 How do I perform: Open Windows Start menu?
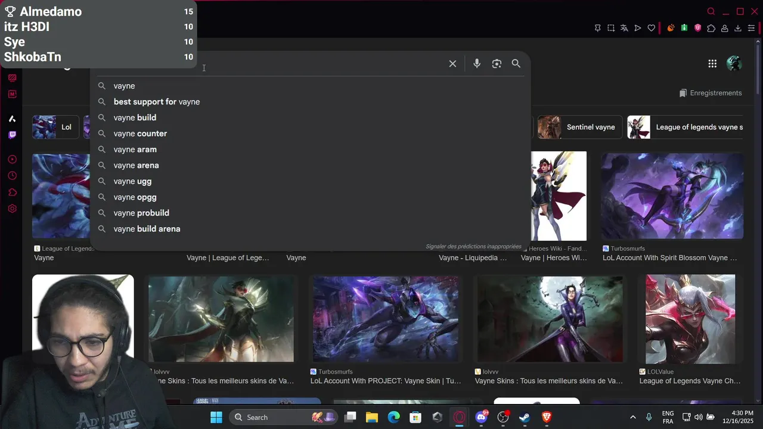click(216, 417)
